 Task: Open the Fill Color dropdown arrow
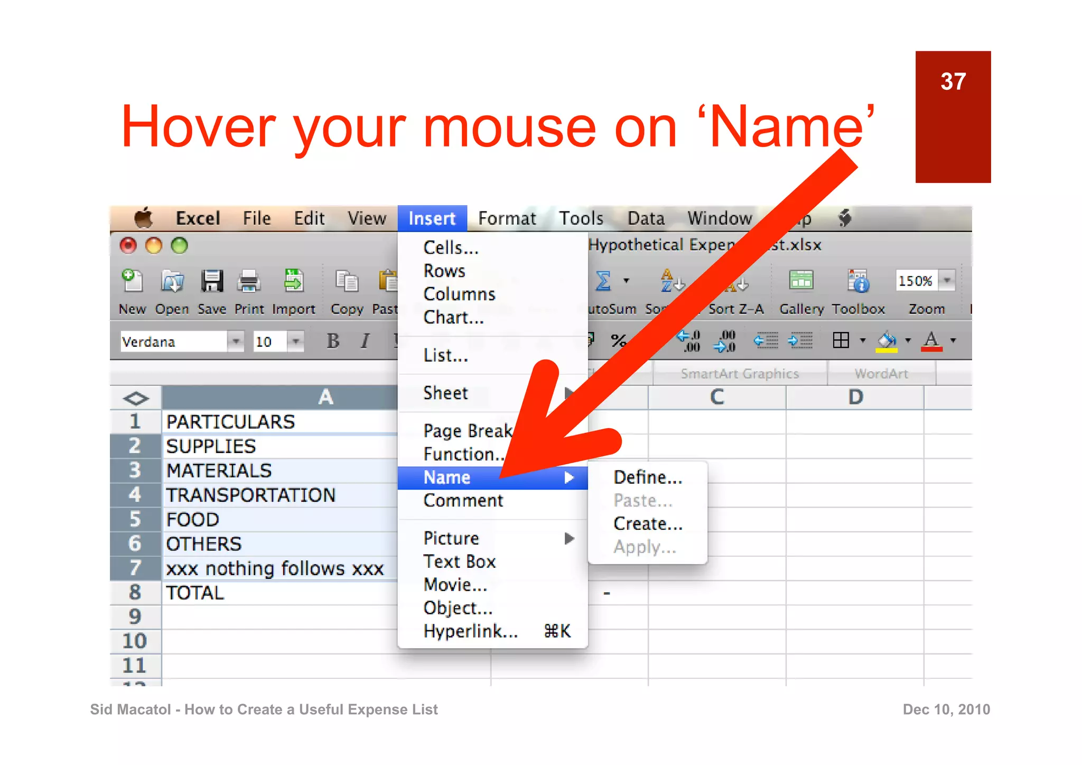pos(908,340)
